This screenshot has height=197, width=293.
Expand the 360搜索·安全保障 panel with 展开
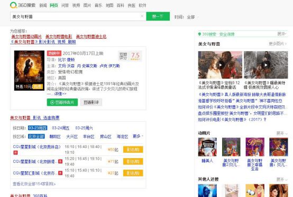click(282, 34)
